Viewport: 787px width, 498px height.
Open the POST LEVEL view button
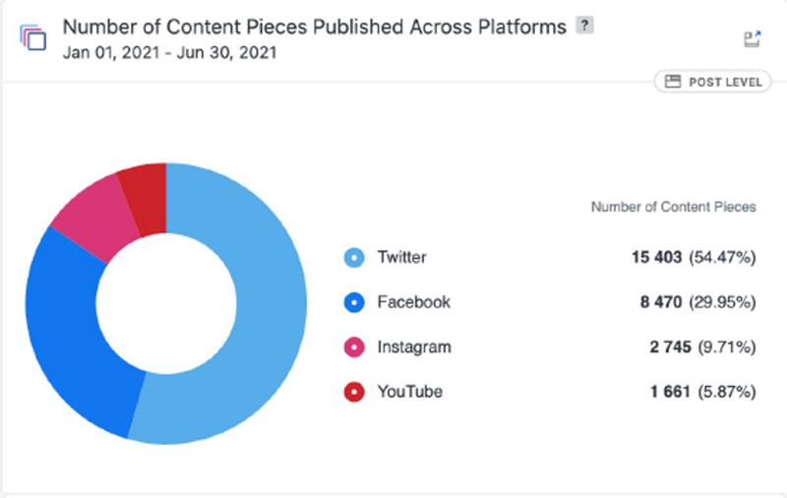[712, 82]
